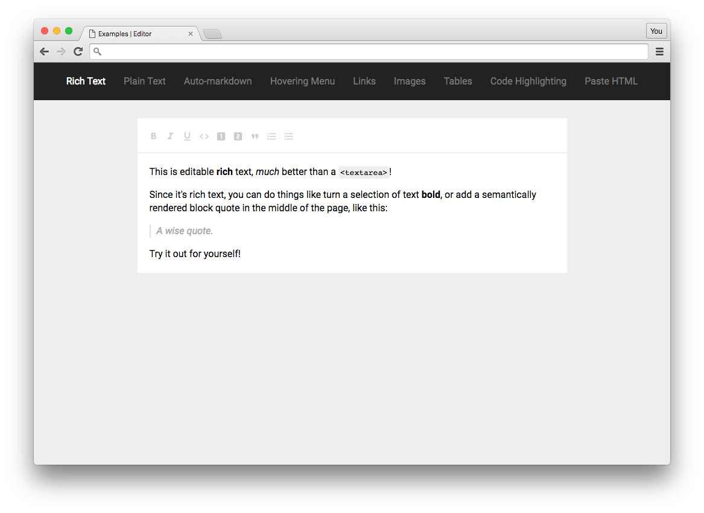Screen dimensions: 704x513
Task: Click the <textarea> inline code text
Action: (x=364, y=173)
